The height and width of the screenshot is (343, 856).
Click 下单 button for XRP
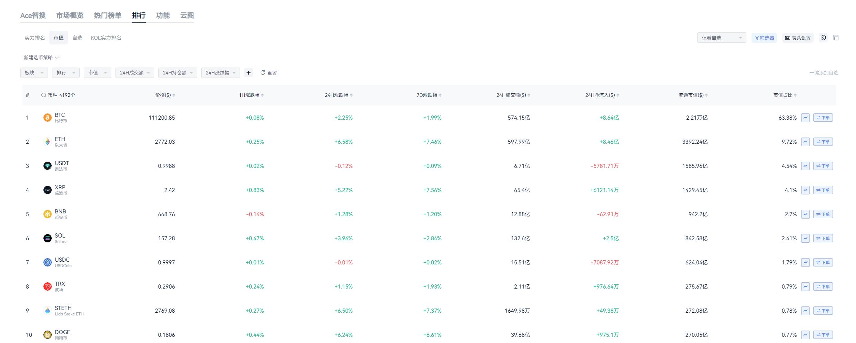click(823, 190)
